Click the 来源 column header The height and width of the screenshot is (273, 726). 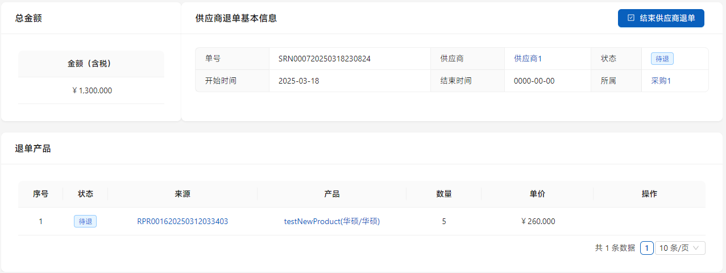pyautogui.click(x=182, y=194)
